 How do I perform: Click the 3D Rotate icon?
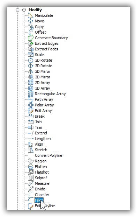[31, 66]
